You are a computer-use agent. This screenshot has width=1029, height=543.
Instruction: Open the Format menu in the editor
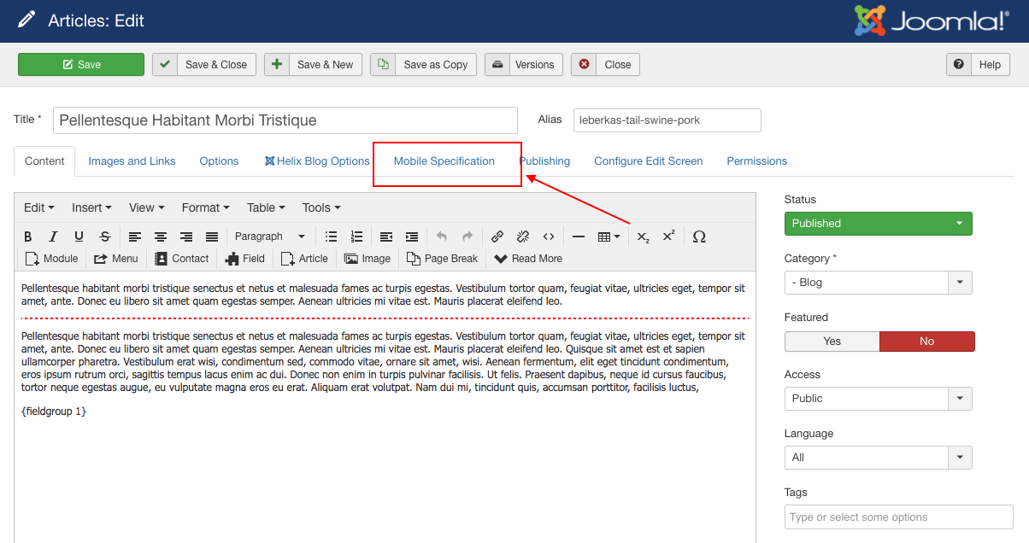(204, 207)
